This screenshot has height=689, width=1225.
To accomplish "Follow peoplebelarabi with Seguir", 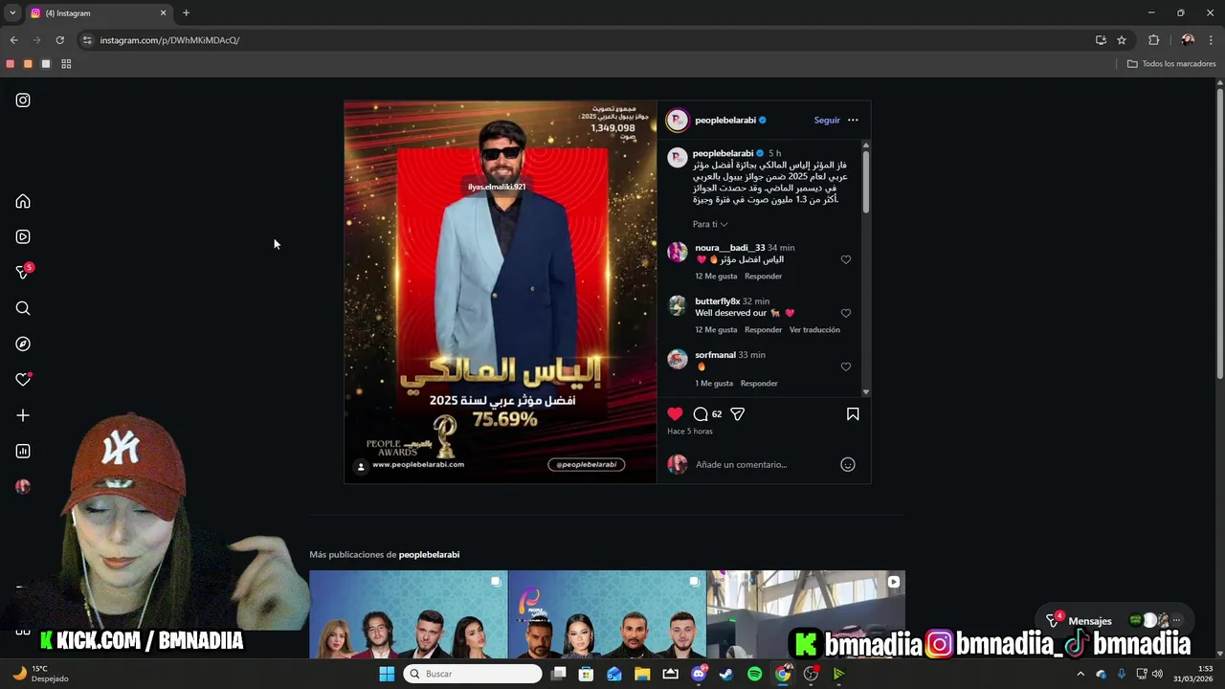I will pos(827,121).
